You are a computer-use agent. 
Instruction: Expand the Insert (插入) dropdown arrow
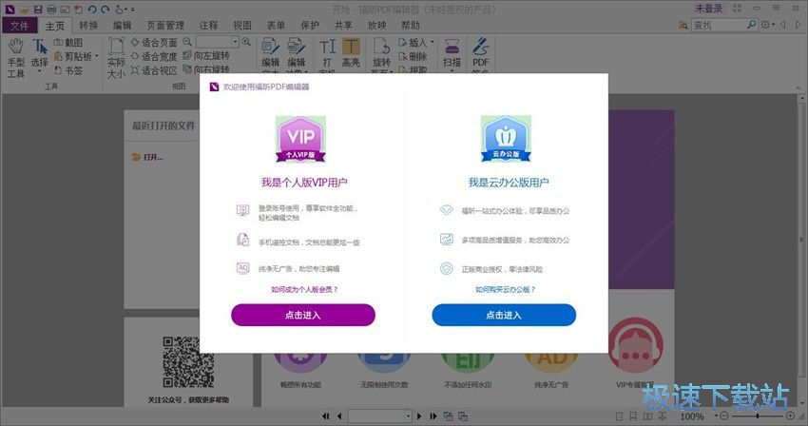432,42
